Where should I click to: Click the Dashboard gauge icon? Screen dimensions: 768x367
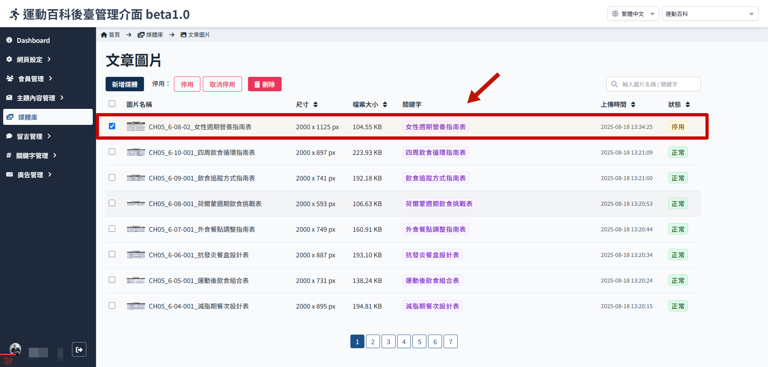pos(9,40)
